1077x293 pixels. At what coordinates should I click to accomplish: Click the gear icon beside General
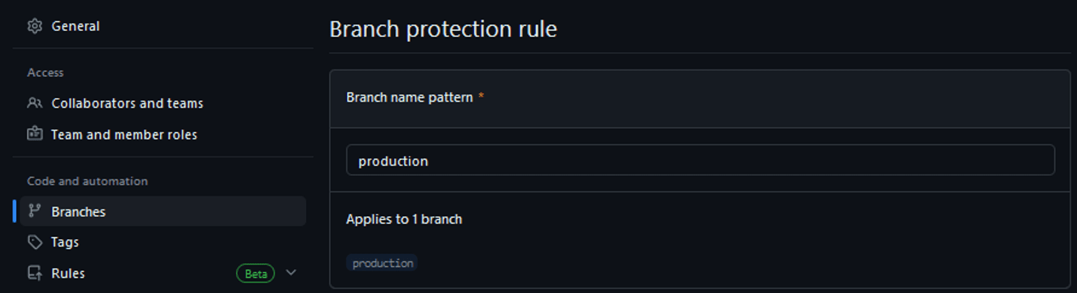pos(35,26)
